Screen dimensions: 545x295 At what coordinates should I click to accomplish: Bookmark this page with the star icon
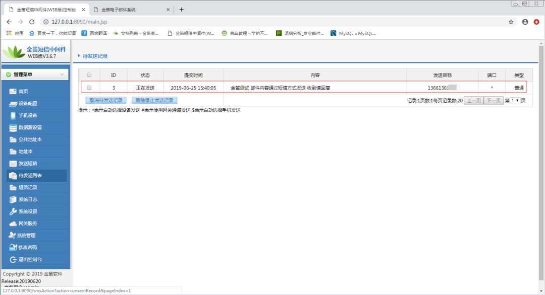(x=511, y=22)
